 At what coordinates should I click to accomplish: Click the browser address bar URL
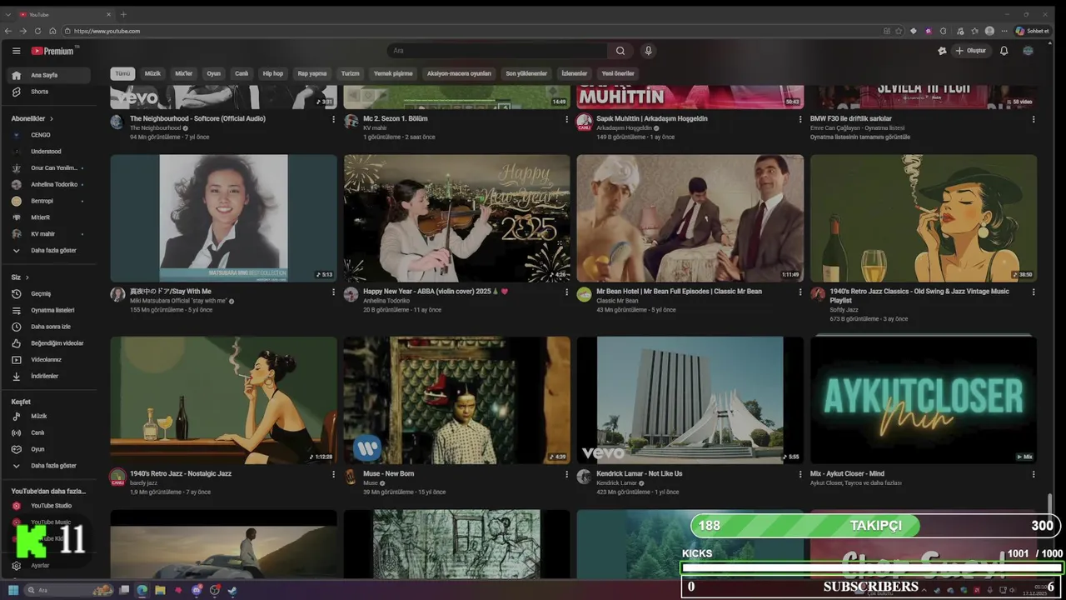[107, 31]
